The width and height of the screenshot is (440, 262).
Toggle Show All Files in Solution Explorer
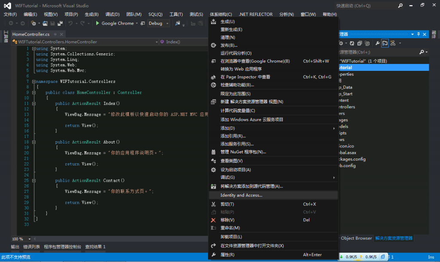(x=367, y=43)
